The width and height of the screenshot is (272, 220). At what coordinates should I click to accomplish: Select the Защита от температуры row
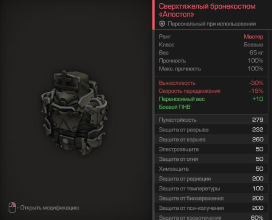pyautogui.click(x=211, y=188)
